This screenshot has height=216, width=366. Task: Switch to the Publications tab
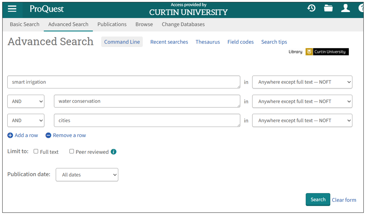(112, 24)
